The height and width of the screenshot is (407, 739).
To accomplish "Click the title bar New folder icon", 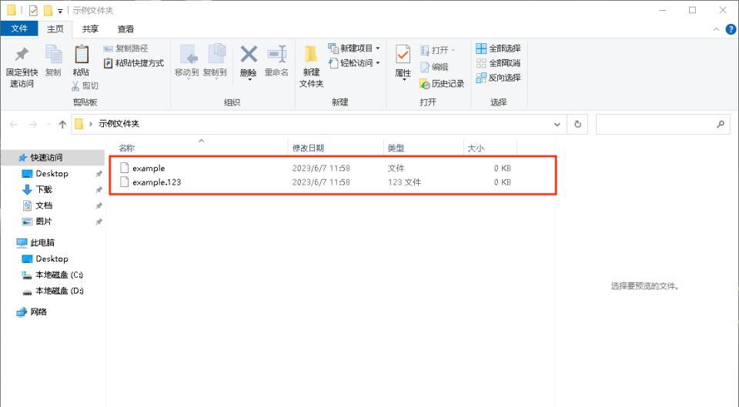I will (x=48, y=10).
